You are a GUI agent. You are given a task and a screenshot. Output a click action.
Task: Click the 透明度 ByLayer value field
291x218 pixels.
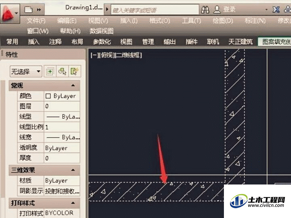(x=62, y=148)
